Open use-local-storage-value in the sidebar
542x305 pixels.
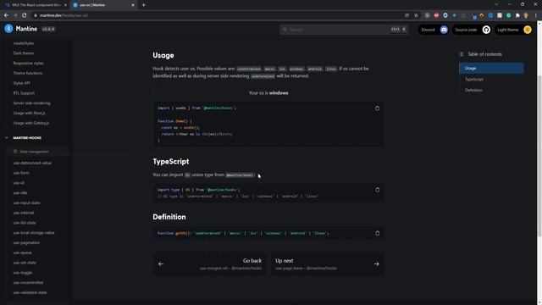click(x=34, y=233)
